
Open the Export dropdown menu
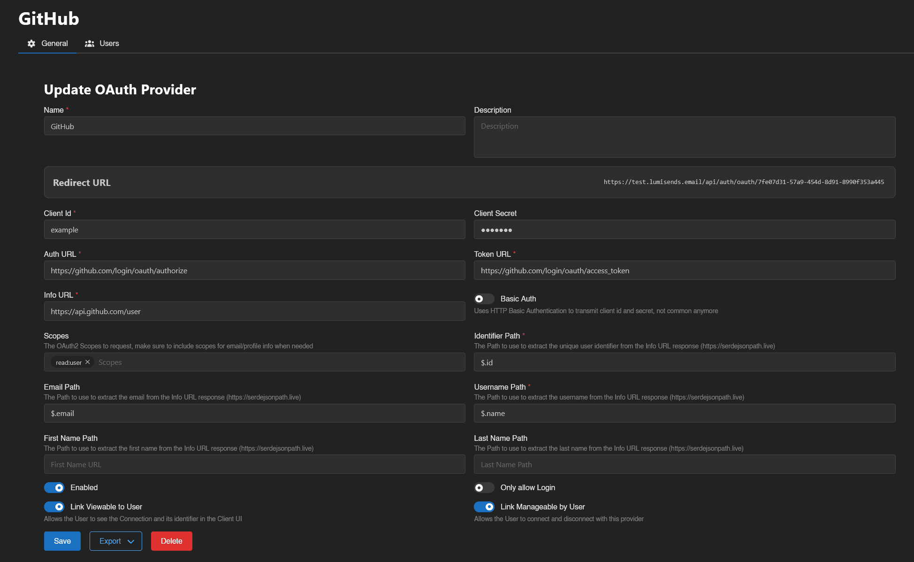pyautogui.click(x=115, y=541)
